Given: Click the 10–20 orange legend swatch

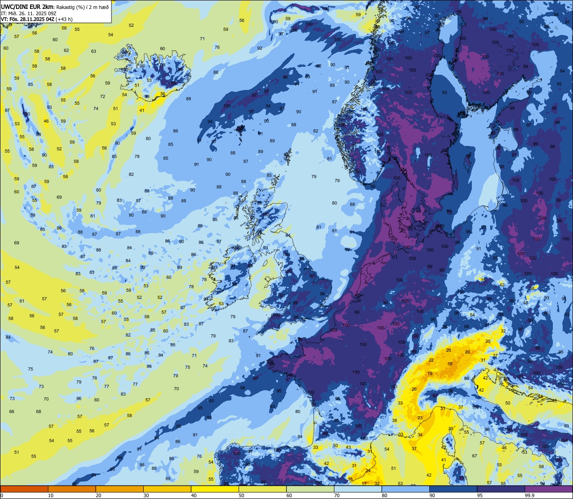Looking at the screenshot, I should 72,489.
